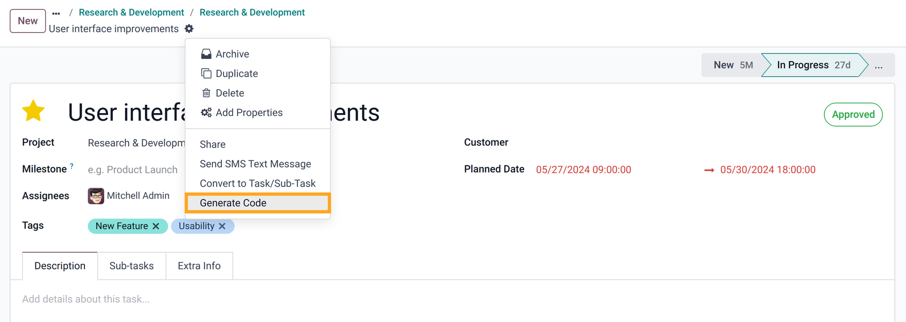The image size is (906, 322).
Task: Edit planned start date 05/27/2024 09:00:00
Action: 583,170
